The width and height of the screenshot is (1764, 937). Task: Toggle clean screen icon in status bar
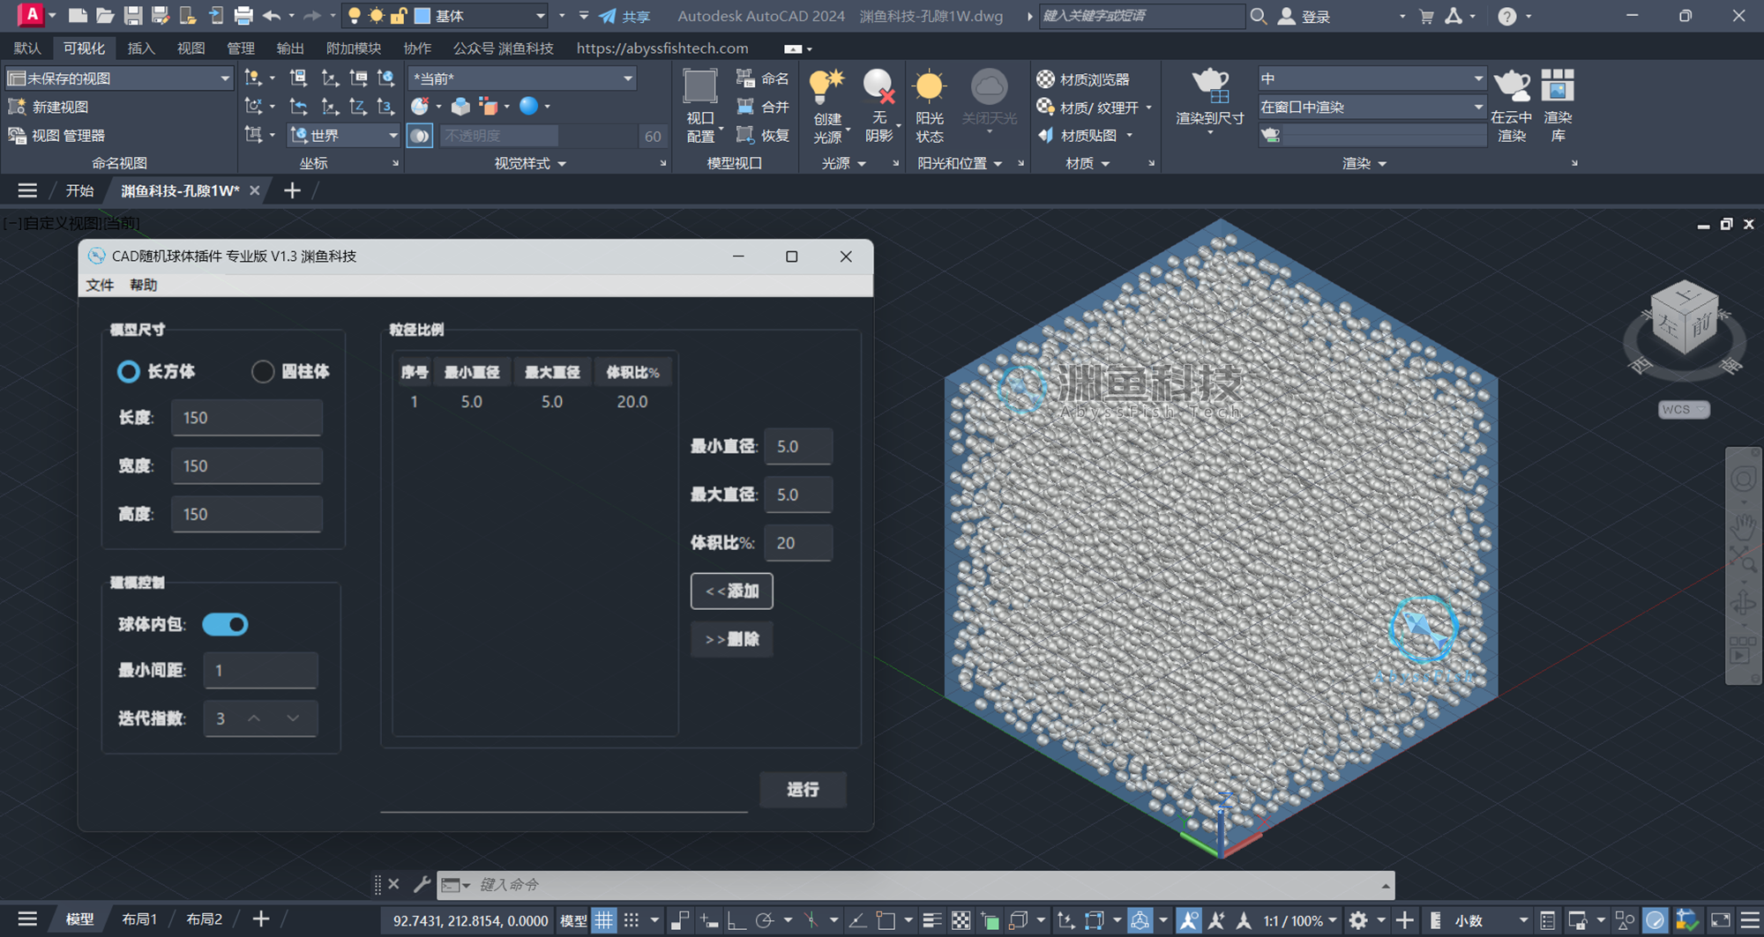[x=1720, y=920]
